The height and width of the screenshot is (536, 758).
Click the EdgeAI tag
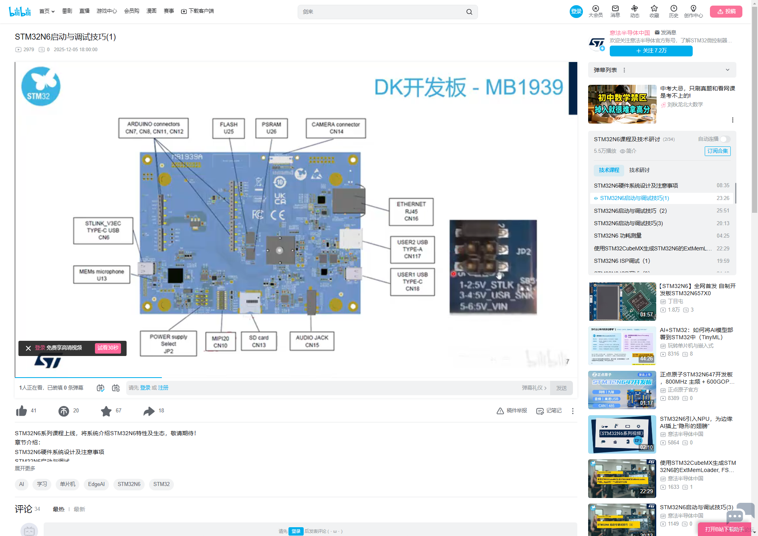point(96,484)
